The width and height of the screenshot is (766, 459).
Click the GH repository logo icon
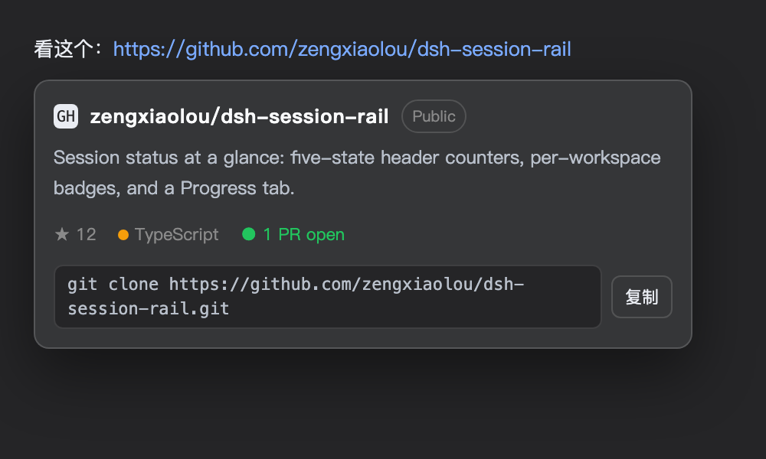click(x=66, y=116)
